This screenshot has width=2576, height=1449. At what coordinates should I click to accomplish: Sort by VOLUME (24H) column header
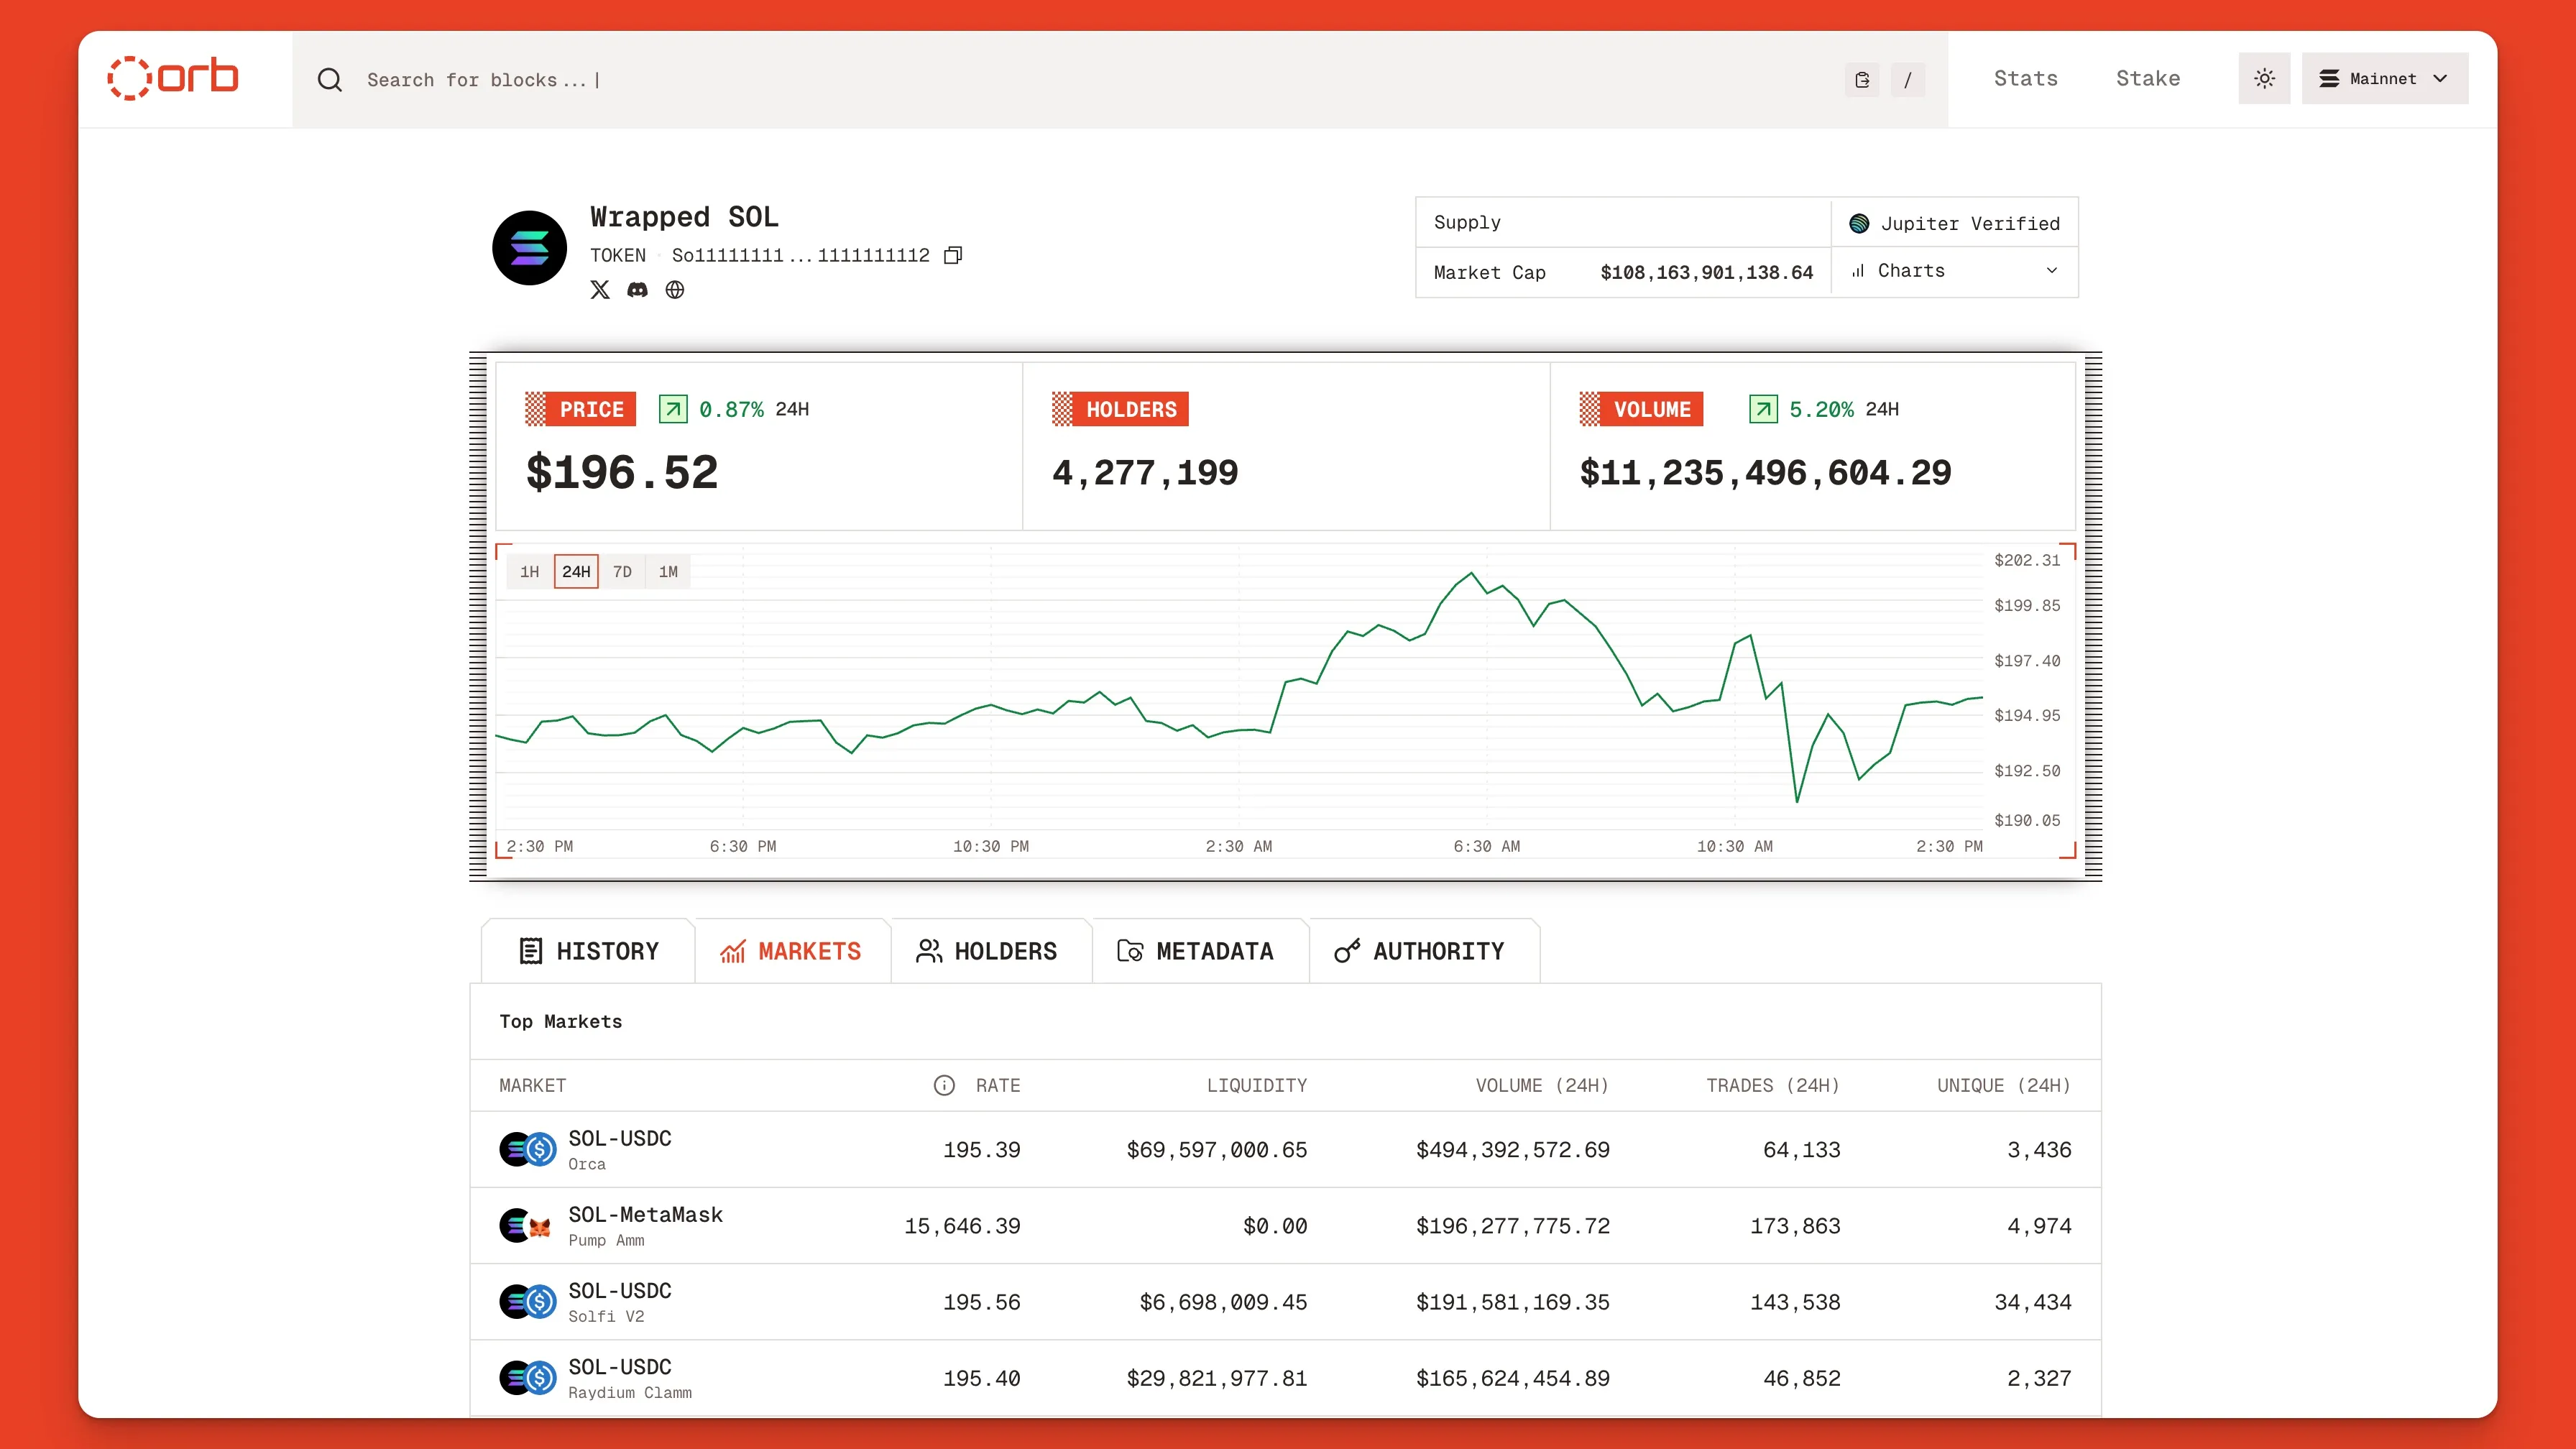[x=1542, y=1086]
